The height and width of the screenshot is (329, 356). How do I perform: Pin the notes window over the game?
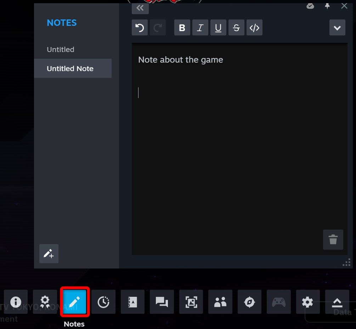pos(327,6)
